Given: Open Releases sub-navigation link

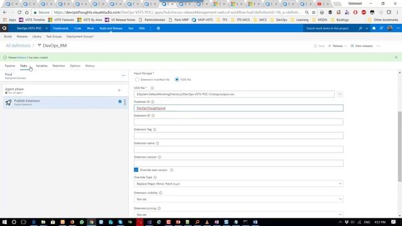Looking at the screenshot, I should point(22,36).
